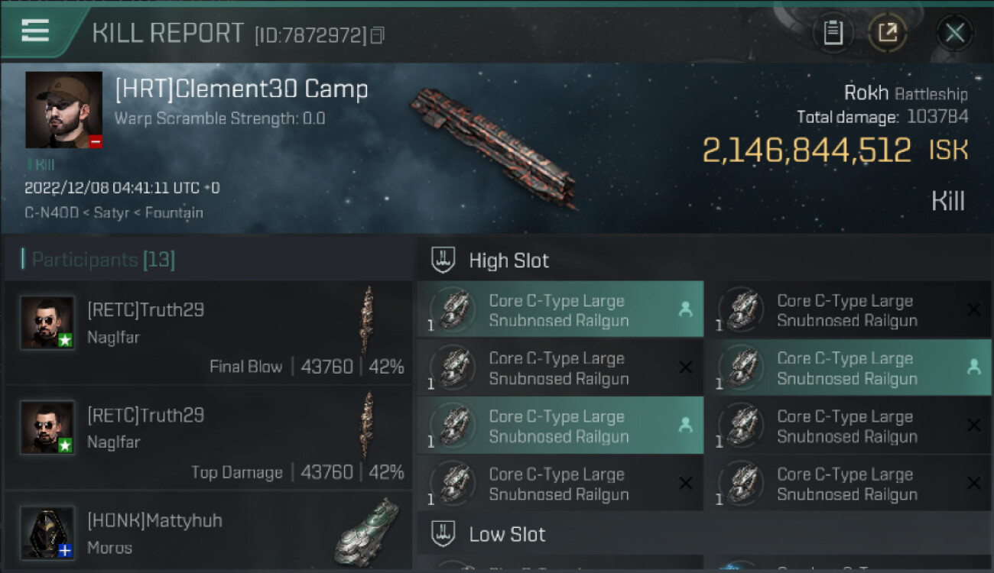Click the Rokh battleship image

[x=493, y=145]
